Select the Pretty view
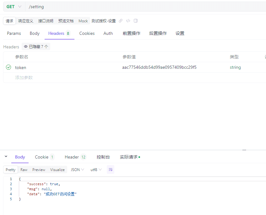 click(x=10, y=170)
